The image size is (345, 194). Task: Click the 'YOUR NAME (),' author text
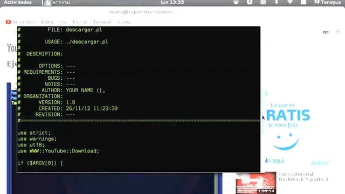coord(85,91)
